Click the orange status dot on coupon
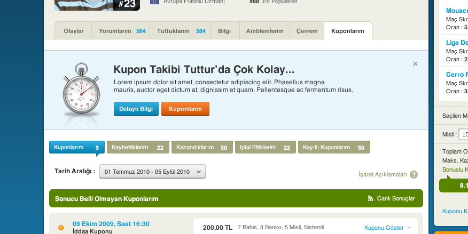The width and height of the screenshot is (468, 234). pos(60,228)
